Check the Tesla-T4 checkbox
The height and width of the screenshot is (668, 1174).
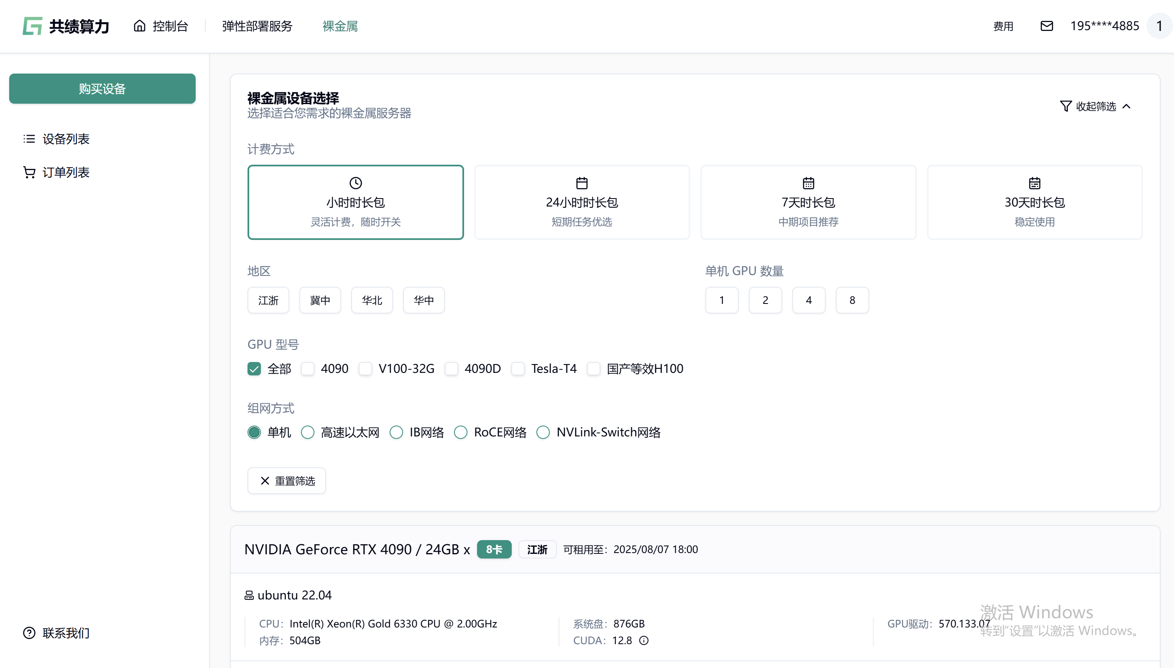click(518, 368)
